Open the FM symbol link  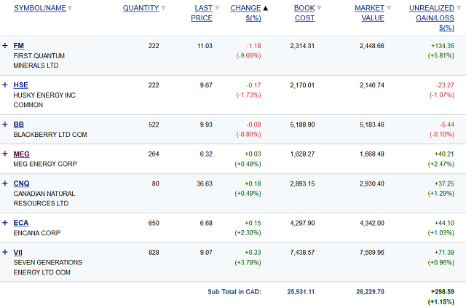click(x=18, y=46)
